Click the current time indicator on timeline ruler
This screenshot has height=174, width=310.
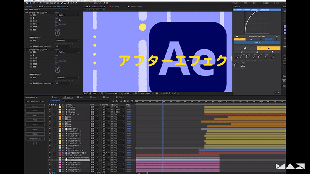click(x=163, y=102)
